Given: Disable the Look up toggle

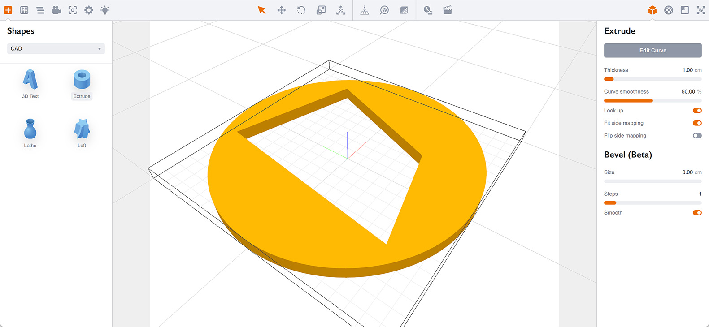Looking at the screenshot, I should point(697,111).
